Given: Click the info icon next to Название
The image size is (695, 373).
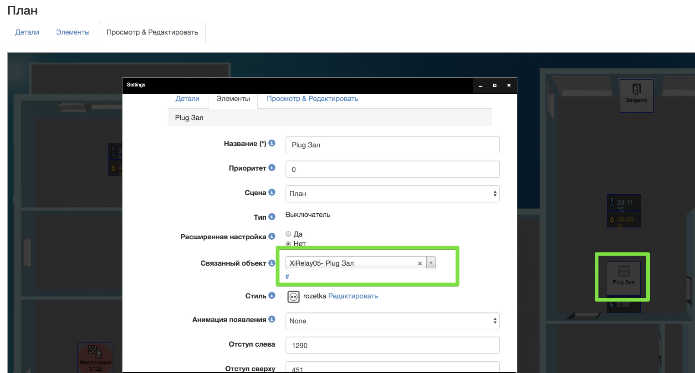Looking at the screenshot, I should tap(272, 143).
